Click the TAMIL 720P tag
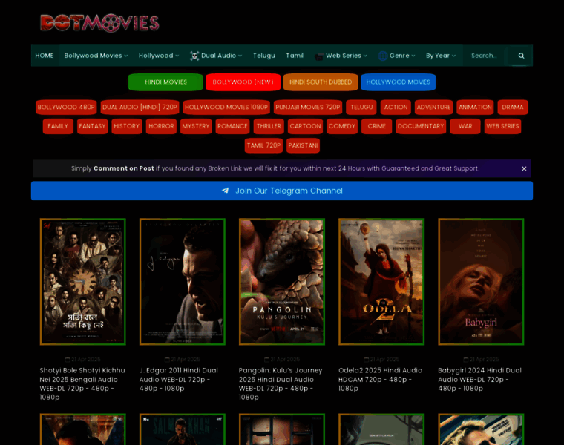Screen dimensions: 564x445 click(x=263, y=145)
